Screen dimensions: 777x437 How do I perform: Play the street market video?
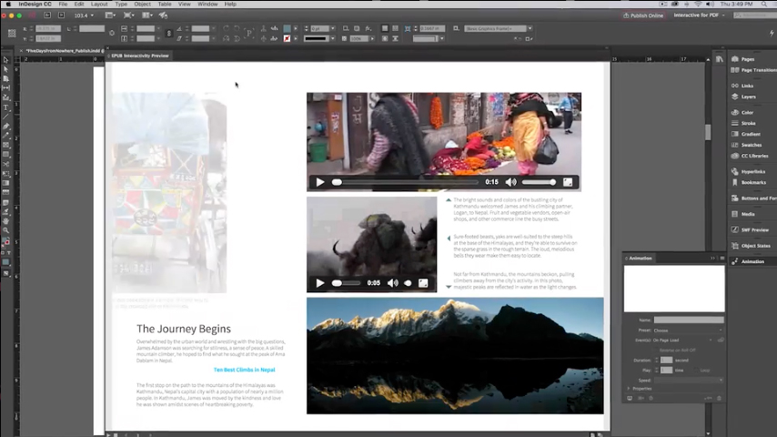(x=319, y=182)
